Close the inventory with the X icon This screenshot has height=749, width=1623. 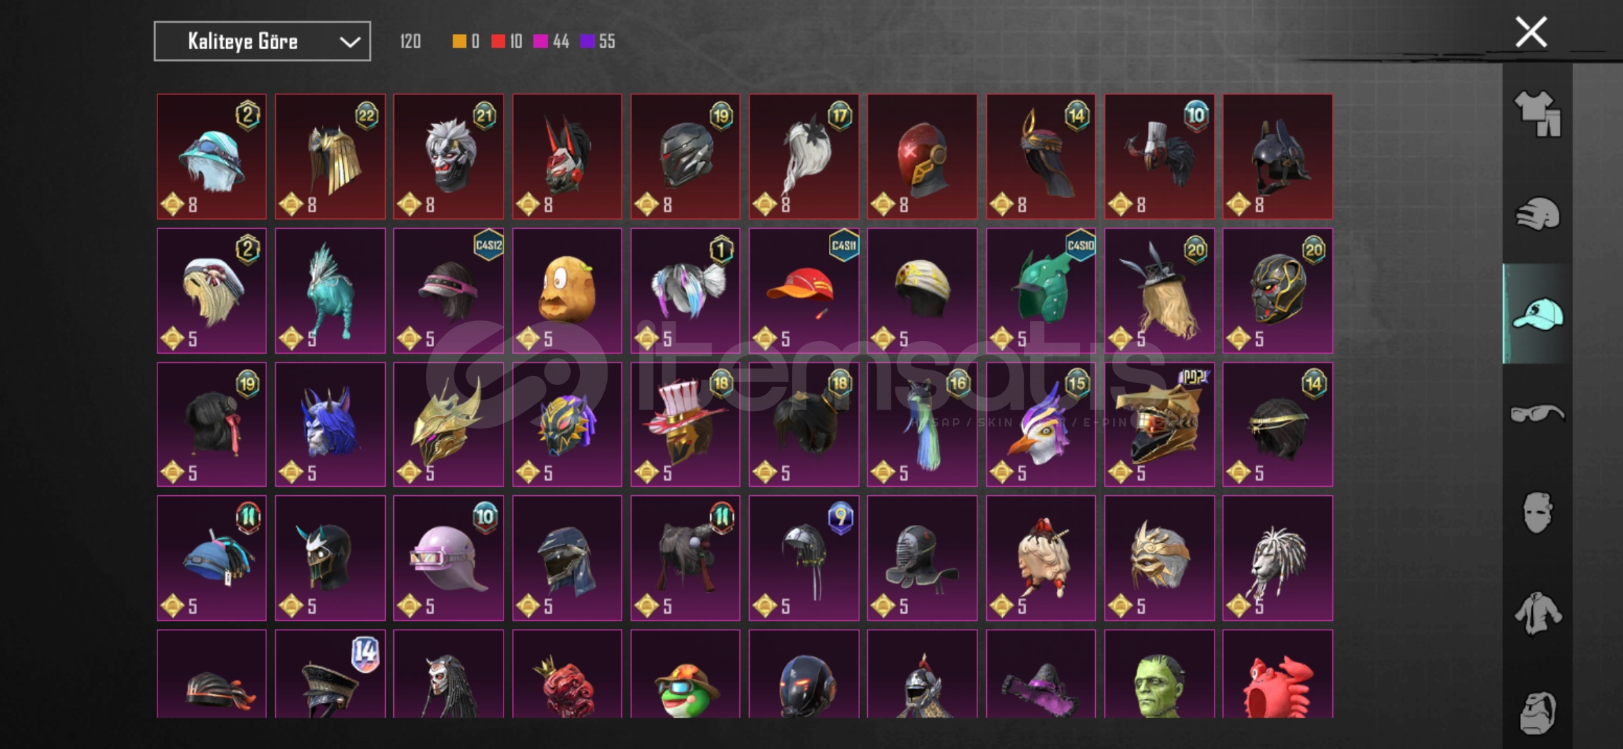tap(1531, 33)
